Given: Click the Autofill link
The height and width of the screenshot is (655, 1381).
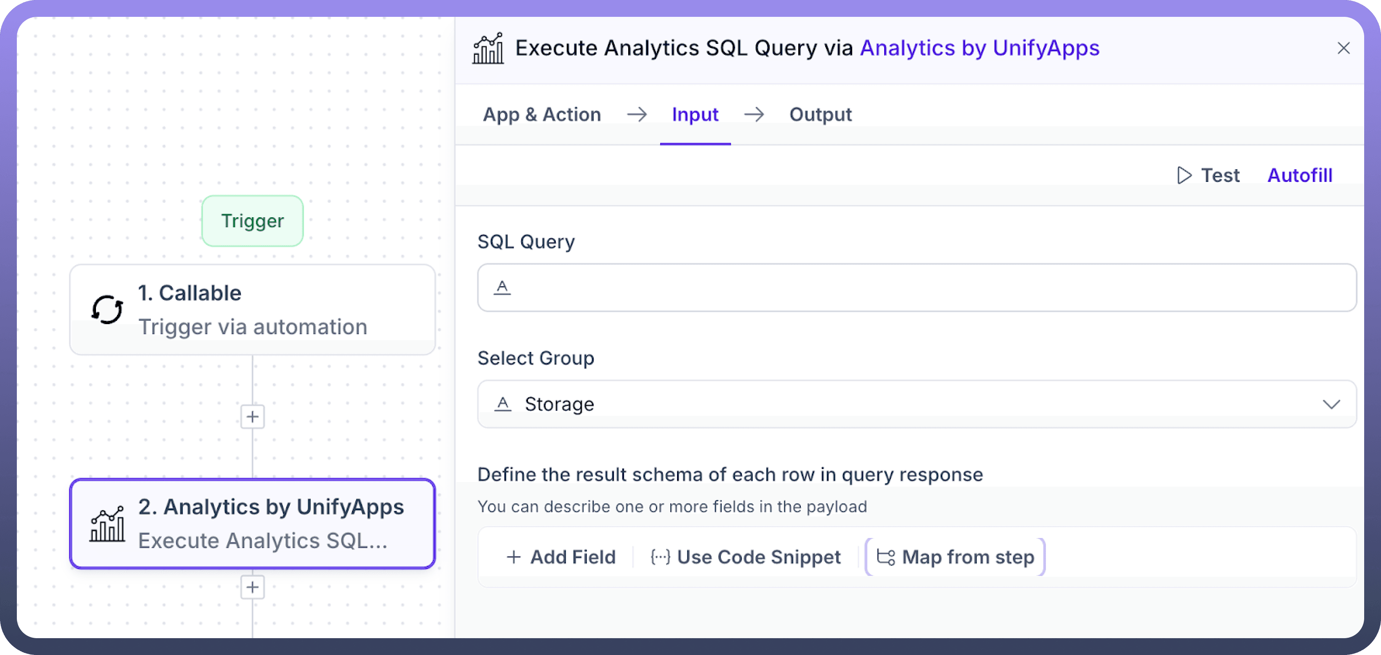Looking at the screenshot, I should click(1299, 175).
